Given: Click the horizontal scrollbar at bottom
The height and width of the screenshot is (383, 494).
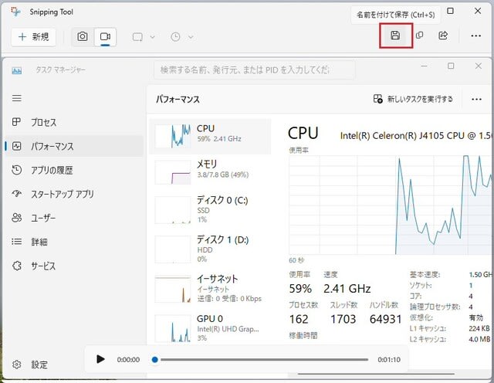Looking at the screenshot, I should [x=376, y=375].
